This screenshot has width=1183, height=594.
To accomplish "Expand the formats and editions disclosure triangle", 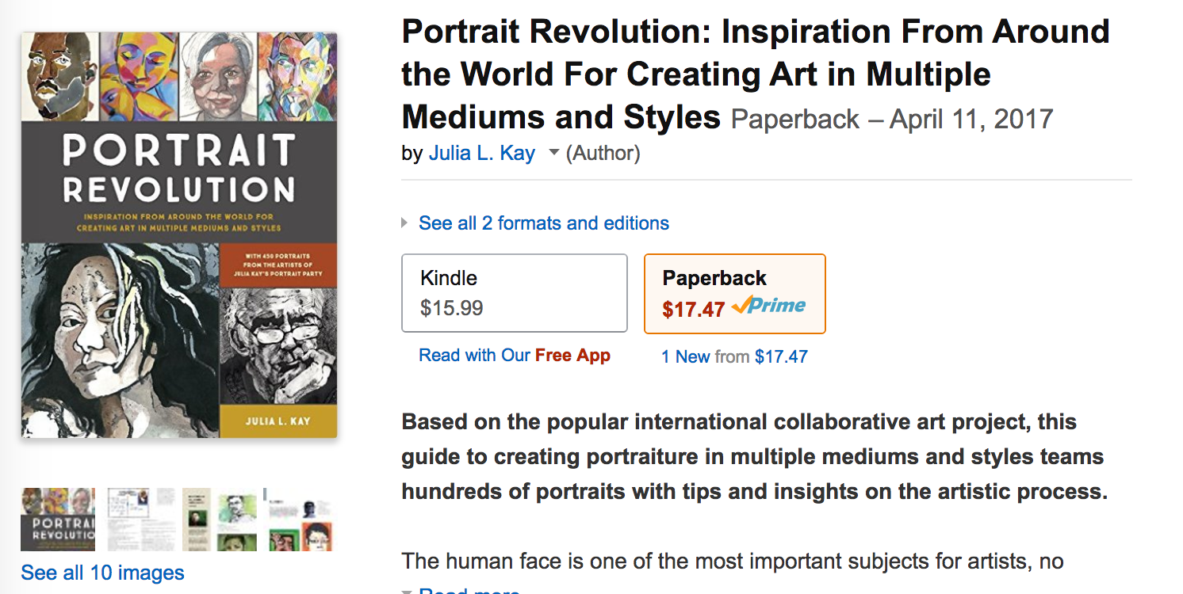I will click(x=405, y=223).
